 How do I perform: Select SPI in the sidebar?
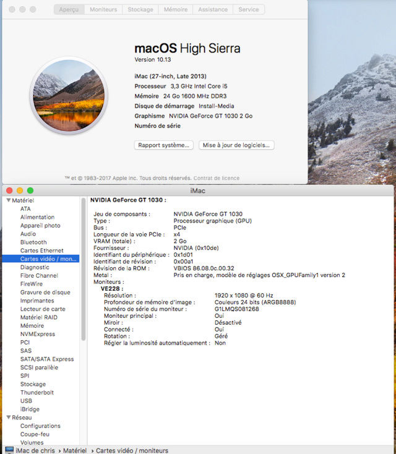click(x=25, y=375)
